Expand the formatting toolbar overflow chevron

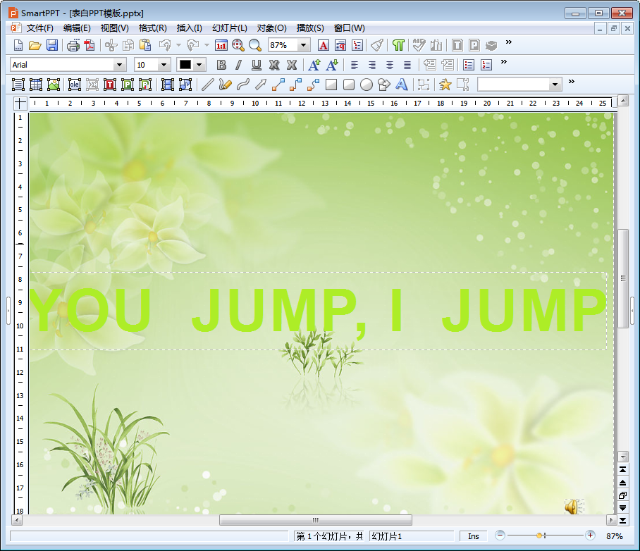click(x=504, y=61)
